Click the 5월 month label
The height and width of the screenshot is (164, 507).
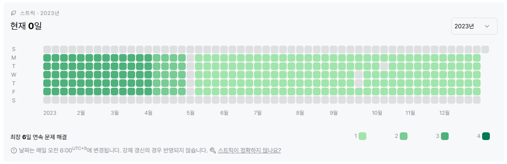(x=190, y=113)
